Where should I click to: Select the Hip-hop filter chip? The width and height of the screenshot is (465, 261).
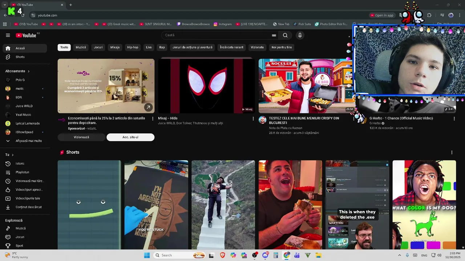pyautogui.click(x=133, y=47)
